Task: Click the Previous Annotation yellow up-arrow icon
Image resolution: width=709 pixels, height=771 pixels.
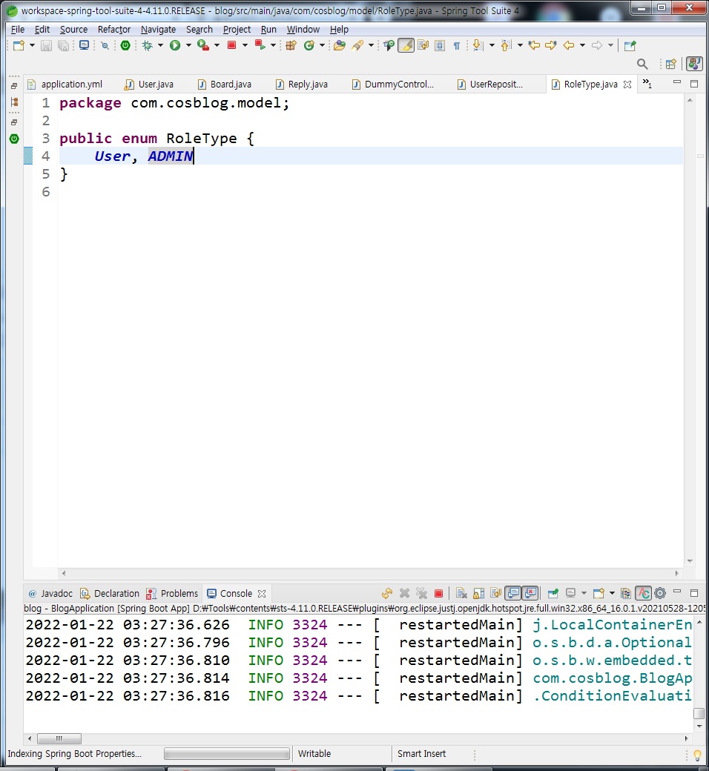Action: (x=506, y=46)
